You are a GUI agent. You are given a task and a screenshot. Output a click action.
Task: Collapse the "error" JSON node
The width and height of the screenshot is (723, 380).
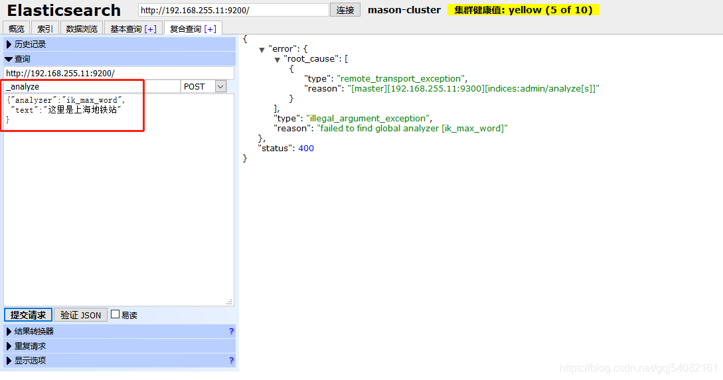[262, 50]
